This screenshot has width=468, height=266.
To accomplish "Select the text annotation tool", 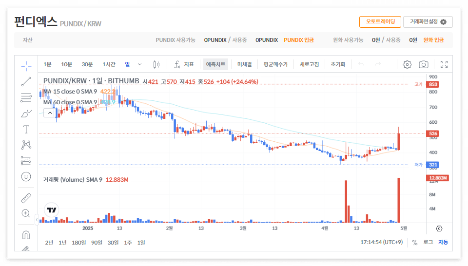I will pos(26,130).
